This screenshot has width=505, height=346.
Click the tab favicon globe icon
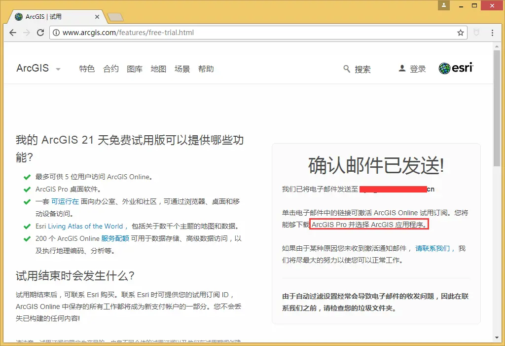19,17
